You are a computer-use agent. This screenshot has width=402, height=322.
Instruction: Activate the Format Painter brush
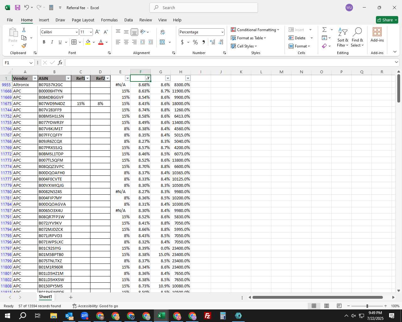click(24, 46)
